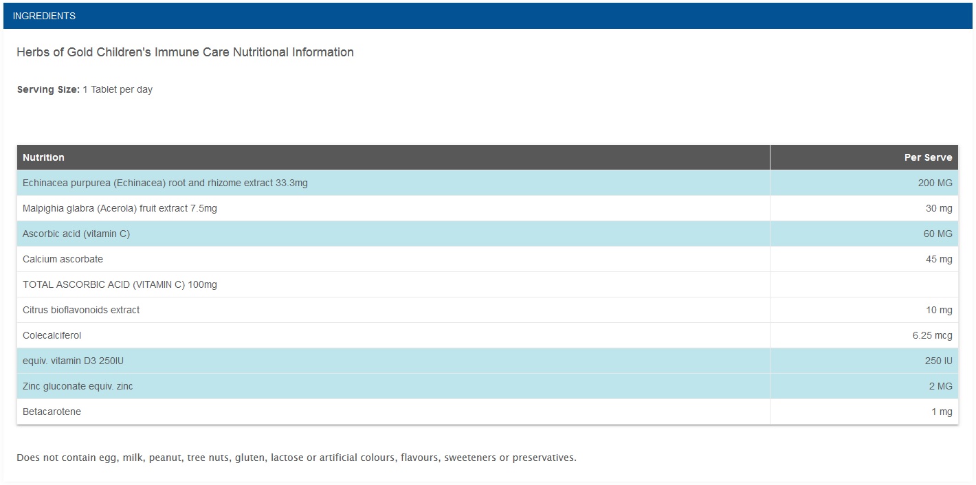976x485 pixels.
Task: Select the 'Ascorbic acid (vitamin C)' row
Action: [x=487, y=234]
